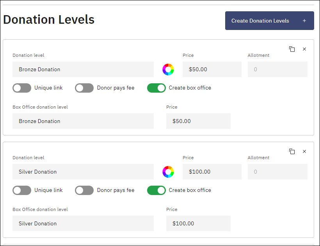Remove the Silver Donation level

[304, 151]
